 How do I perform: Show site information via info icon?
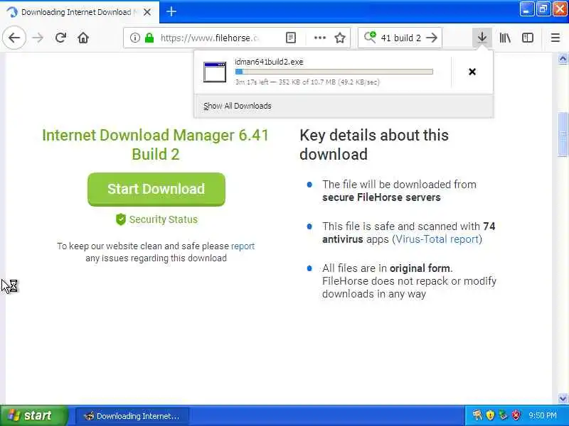pyautogui.click(x=134, y=38)
